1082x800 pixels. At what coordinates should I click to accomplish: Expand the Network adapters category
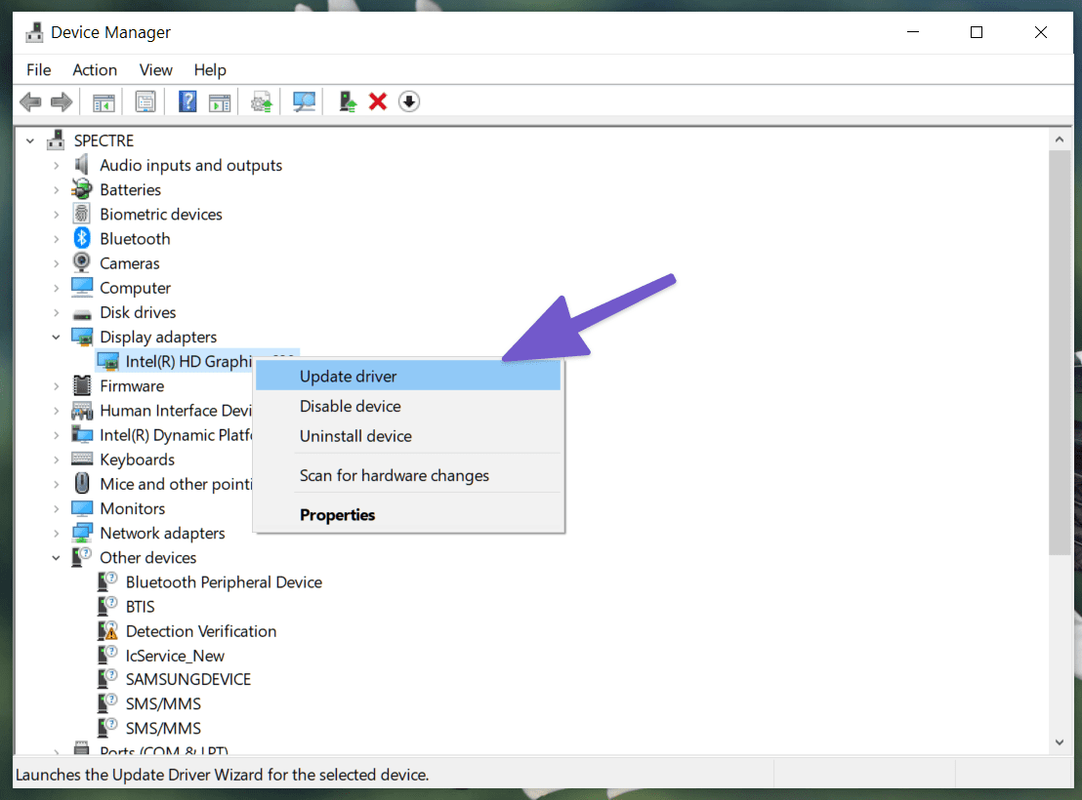tap(56, 534)
